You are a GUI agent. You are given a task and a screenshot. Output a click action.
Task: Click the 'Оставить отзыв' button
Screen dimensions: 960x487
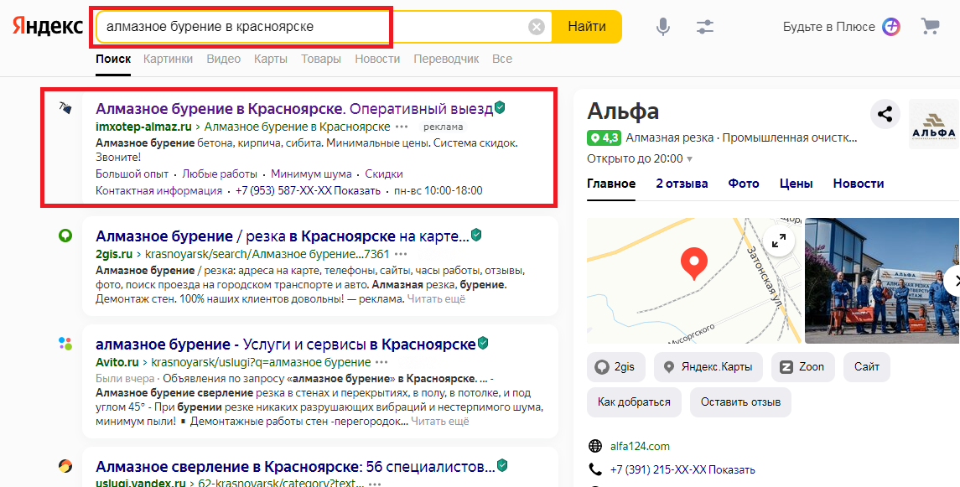click(x=740, y=402)
